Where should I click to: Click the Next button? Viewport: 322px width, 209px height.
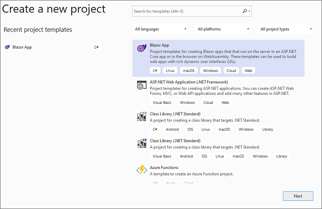(298, 196)
